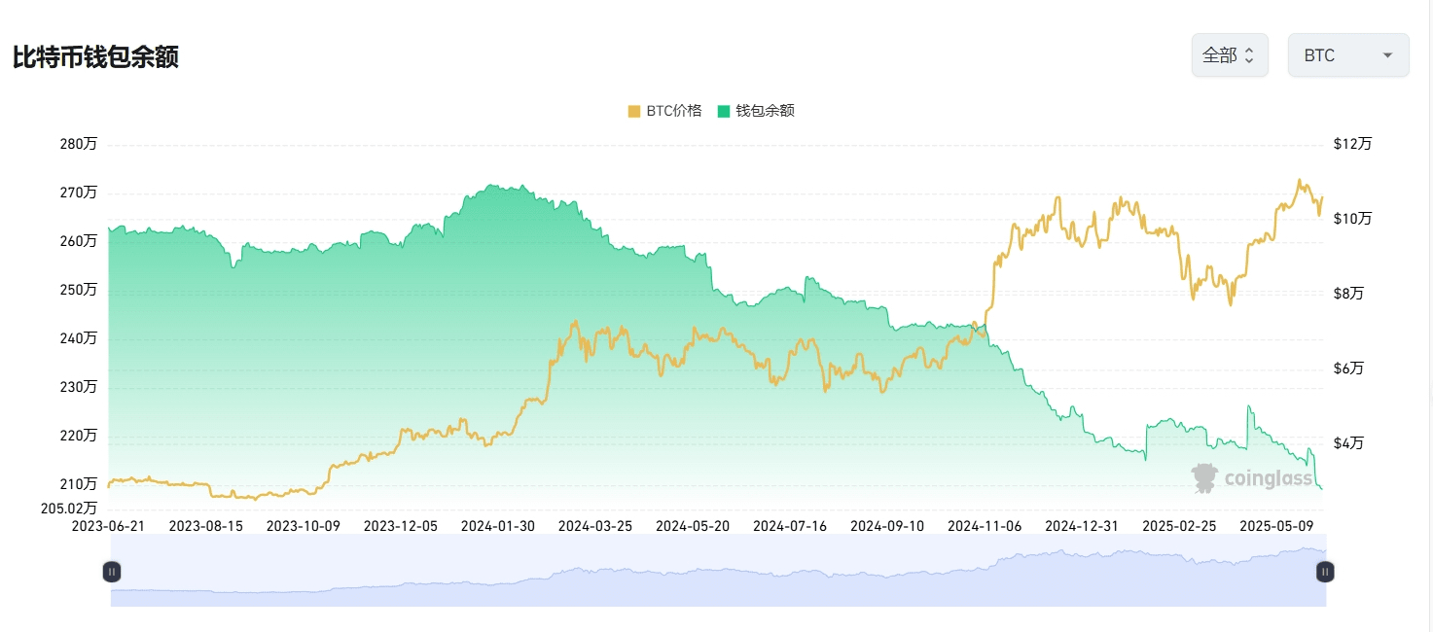This screenshot has width=1433, height=632.
Task: Click the coinglass mascot logo icon
Action: tap(1204, 477)
